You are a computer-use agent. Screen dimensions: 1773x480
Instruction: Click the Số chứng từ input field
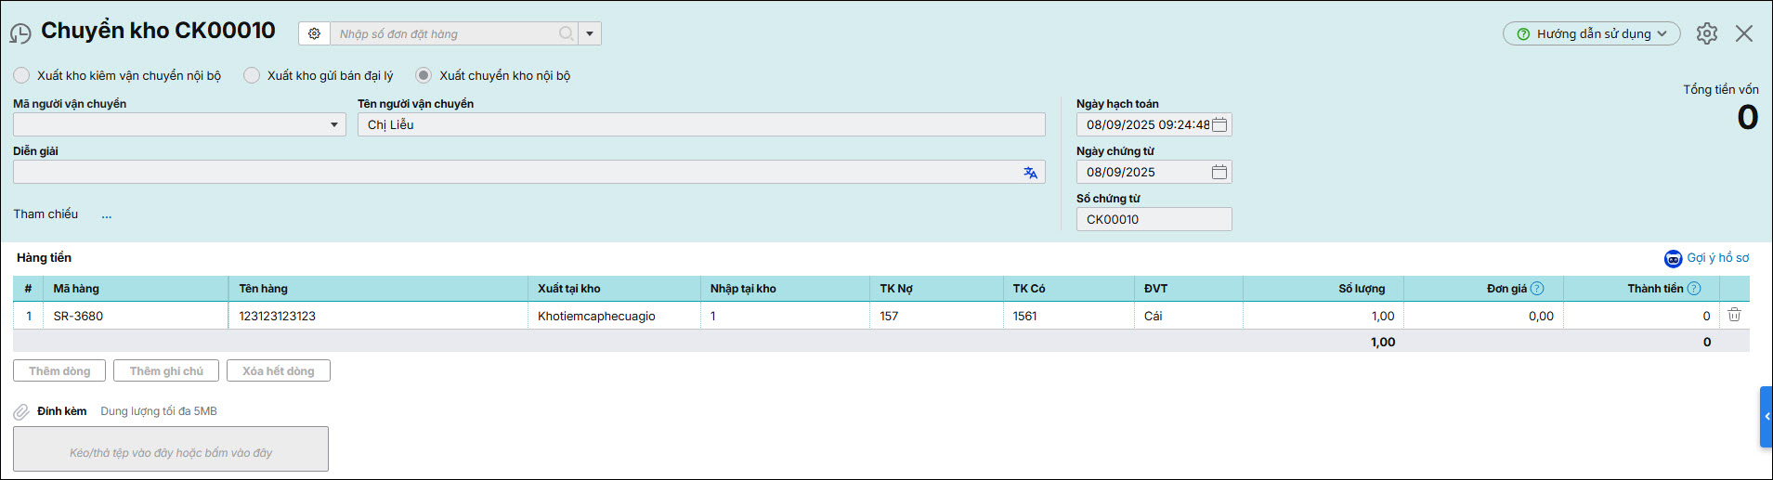[x=1153, y=220]
